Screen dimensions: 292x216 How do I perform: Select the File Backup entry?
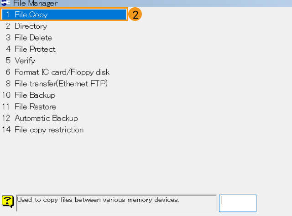click(x=35, y=95)
